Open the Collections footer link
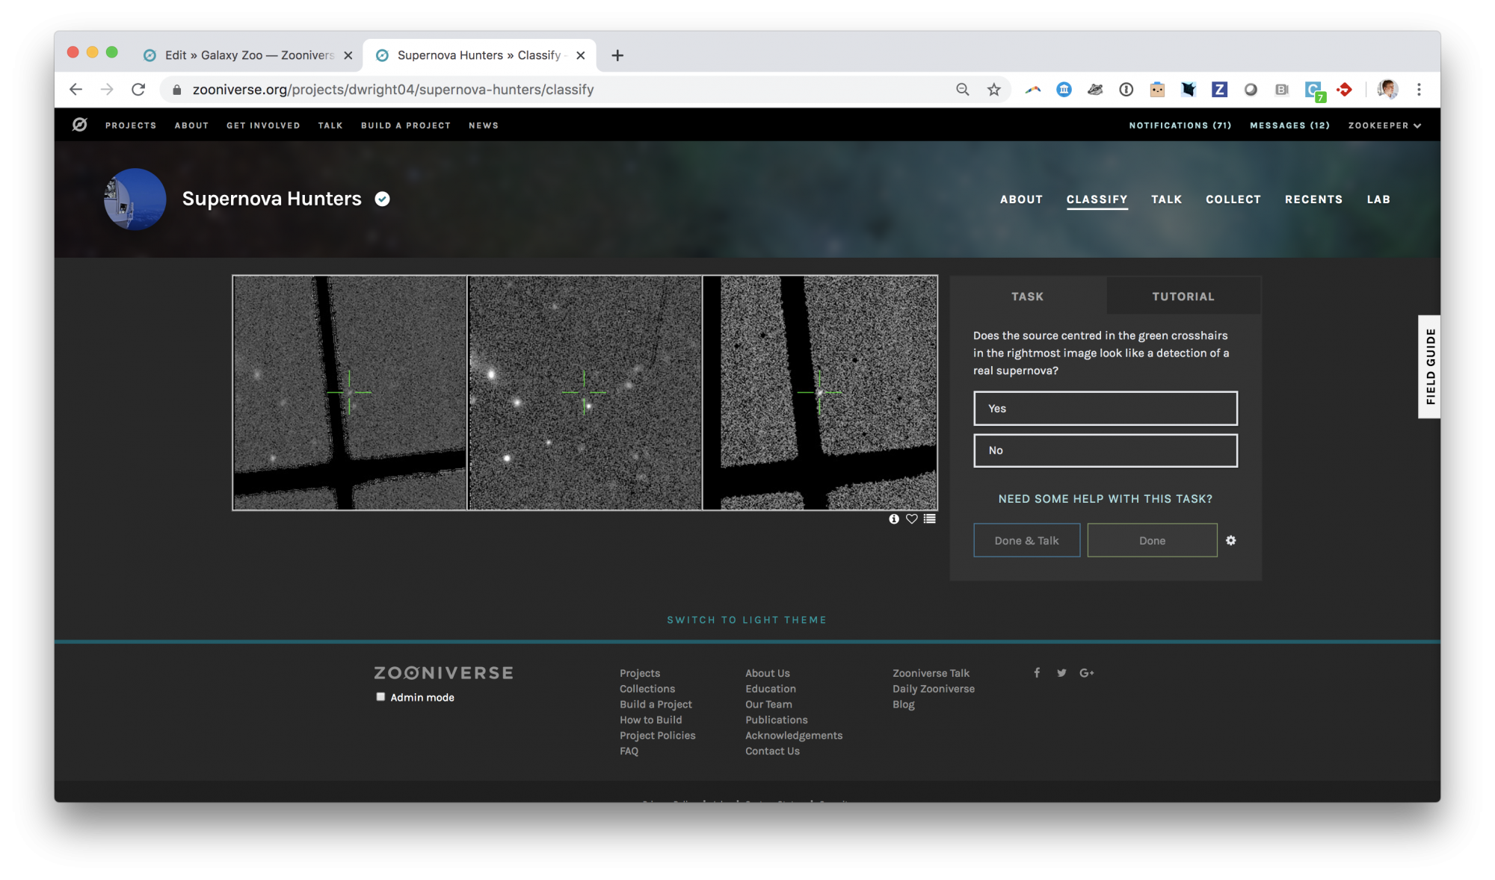 click(647, 689)
